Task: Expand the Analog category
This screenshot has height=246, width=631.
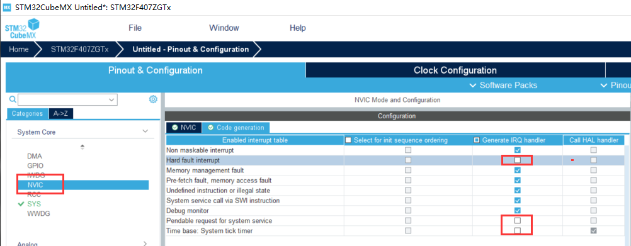Action: tap(145, 243)
